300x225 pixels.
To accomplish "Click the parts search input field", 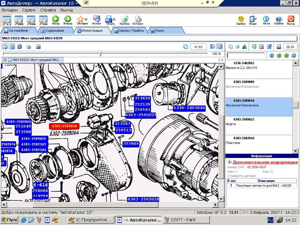I will [x=245, y=55].
